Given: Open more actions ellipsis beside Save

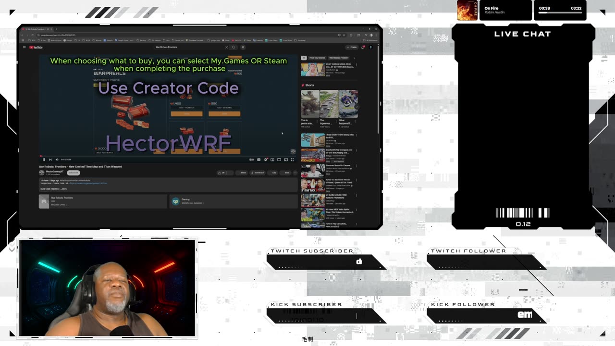Looking at the screenshot, I should (x=295, y=173).
